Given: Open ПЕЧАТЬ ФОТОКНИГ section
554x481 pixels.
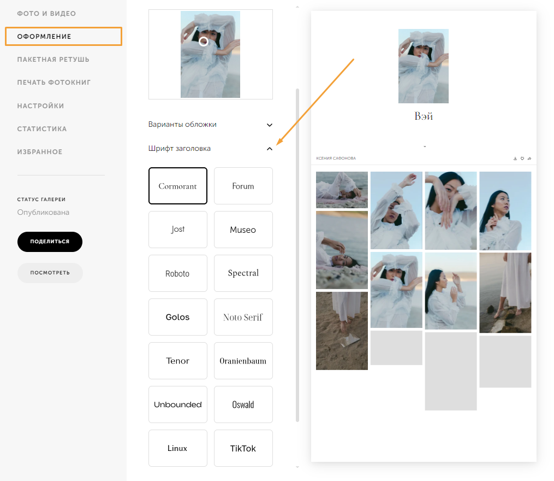Looking at the screenshot, I should 54,83.
